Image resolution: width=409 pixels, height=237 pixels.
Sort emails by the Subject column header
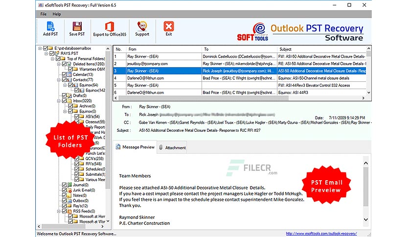coord(321,49)
